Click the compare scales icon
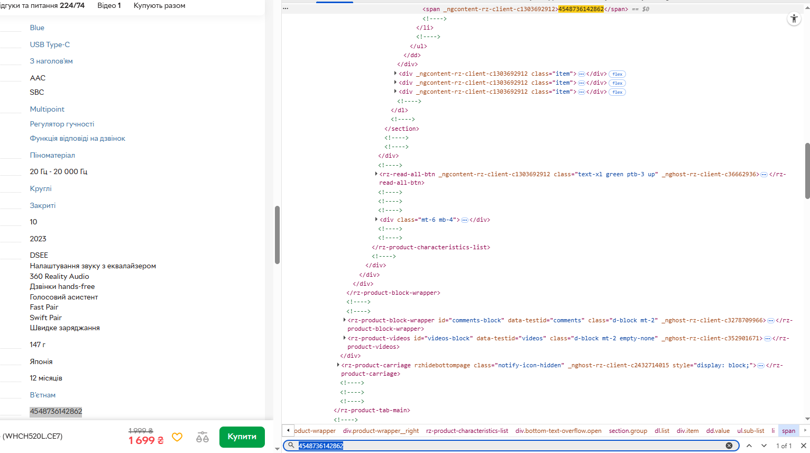 [x=202, y=437]
